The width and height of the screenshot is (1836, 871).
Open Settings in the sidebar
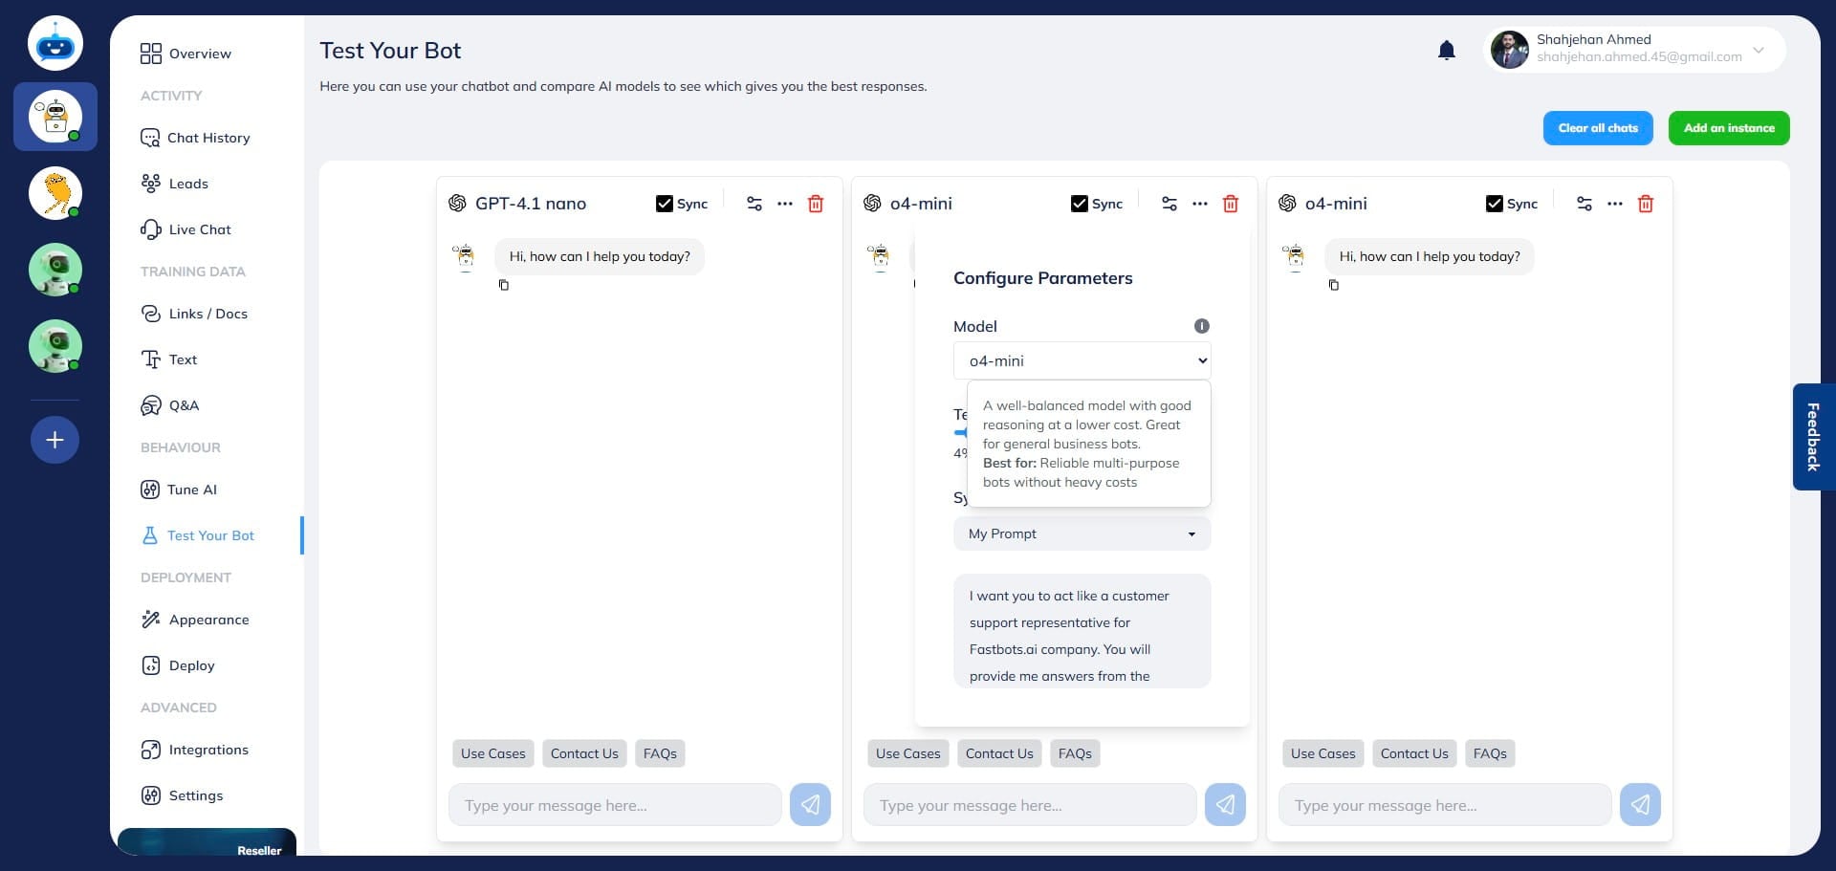tap(182, 795)
